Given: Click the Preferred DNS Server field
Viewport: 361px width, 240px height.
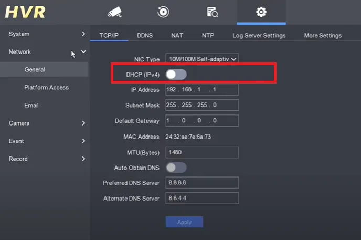Looking at the screenshot, I should coord(202,183).
